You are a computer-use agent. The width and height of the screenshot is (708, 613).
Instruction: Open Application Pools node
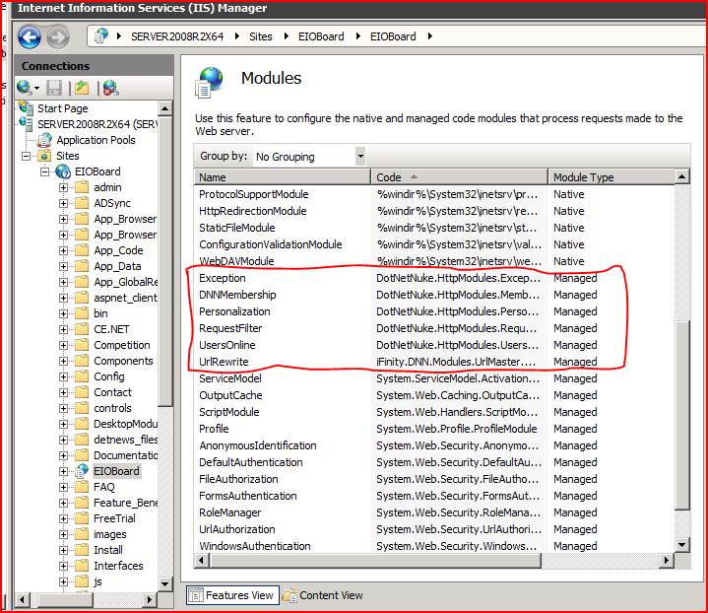click(x=96, y=140)
